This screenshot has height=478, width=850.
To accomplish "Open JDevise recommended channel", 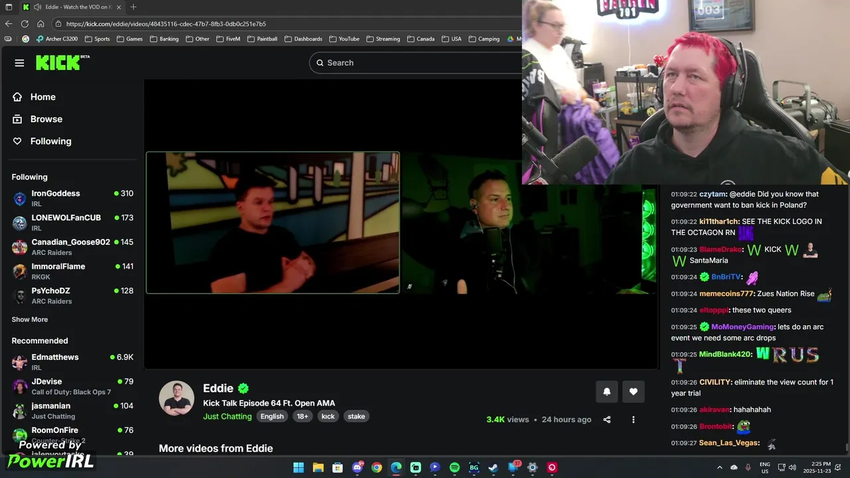I will tap(72, 386).
